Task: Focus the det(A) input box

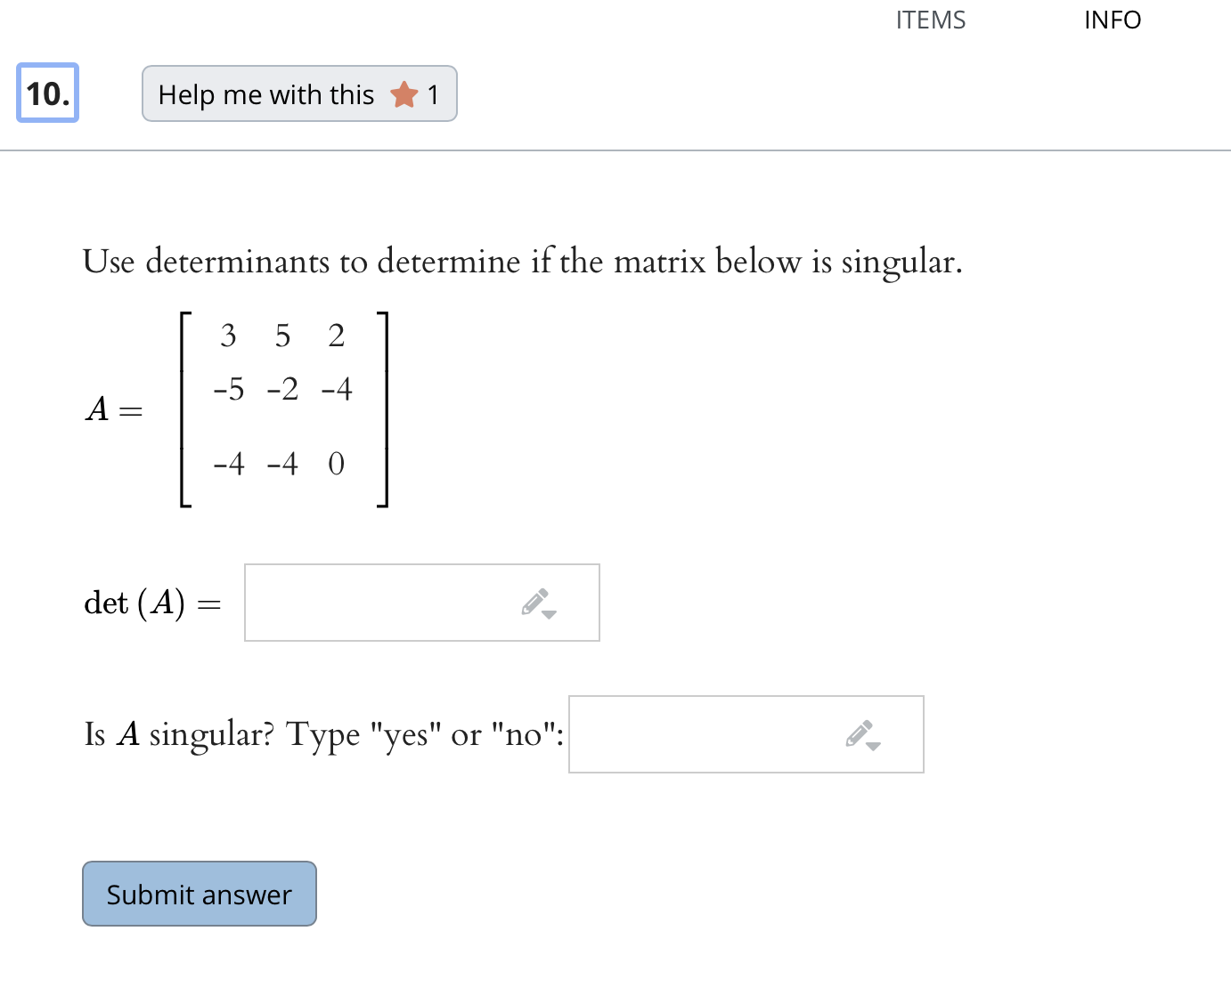Action: (422, 603)
